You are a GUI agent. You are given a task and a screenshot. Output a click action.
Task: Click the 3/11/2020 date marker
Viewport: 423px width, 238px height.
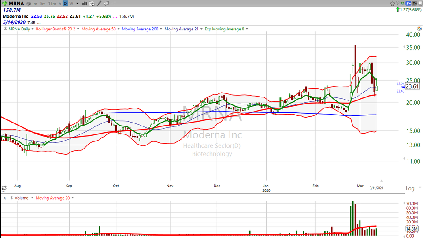[x=376, y=188]
